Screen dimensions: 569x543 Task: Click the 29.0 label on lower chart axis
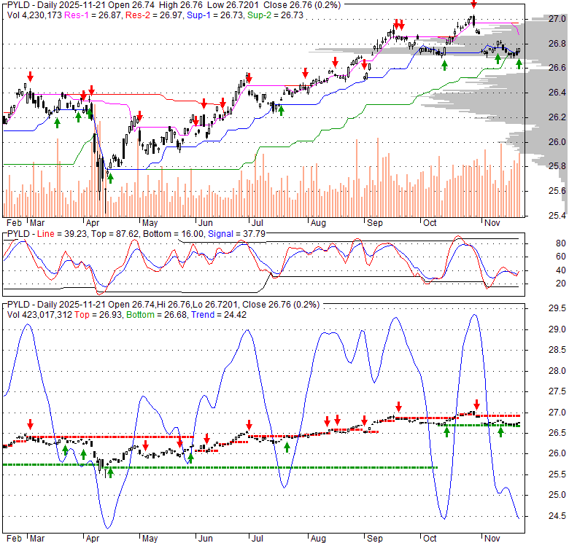(x=557, y=329)
